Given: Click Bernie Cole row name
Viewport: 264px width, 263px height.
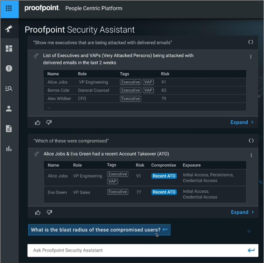Looking at the screenshot, I should click(x=58, y=90).
